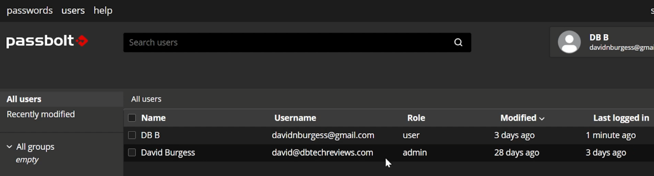Click the 1 minute ago cell

(x=610, y=135)
